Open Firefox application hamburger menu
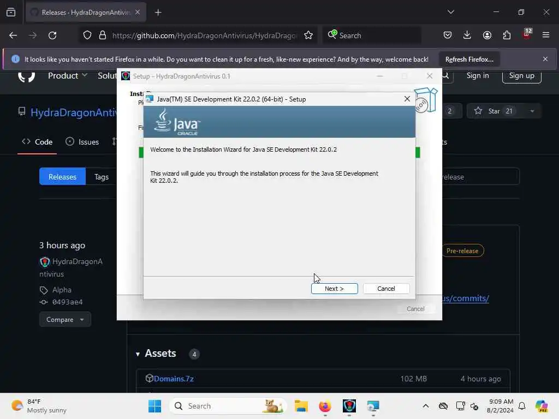 tap(546, 35)
